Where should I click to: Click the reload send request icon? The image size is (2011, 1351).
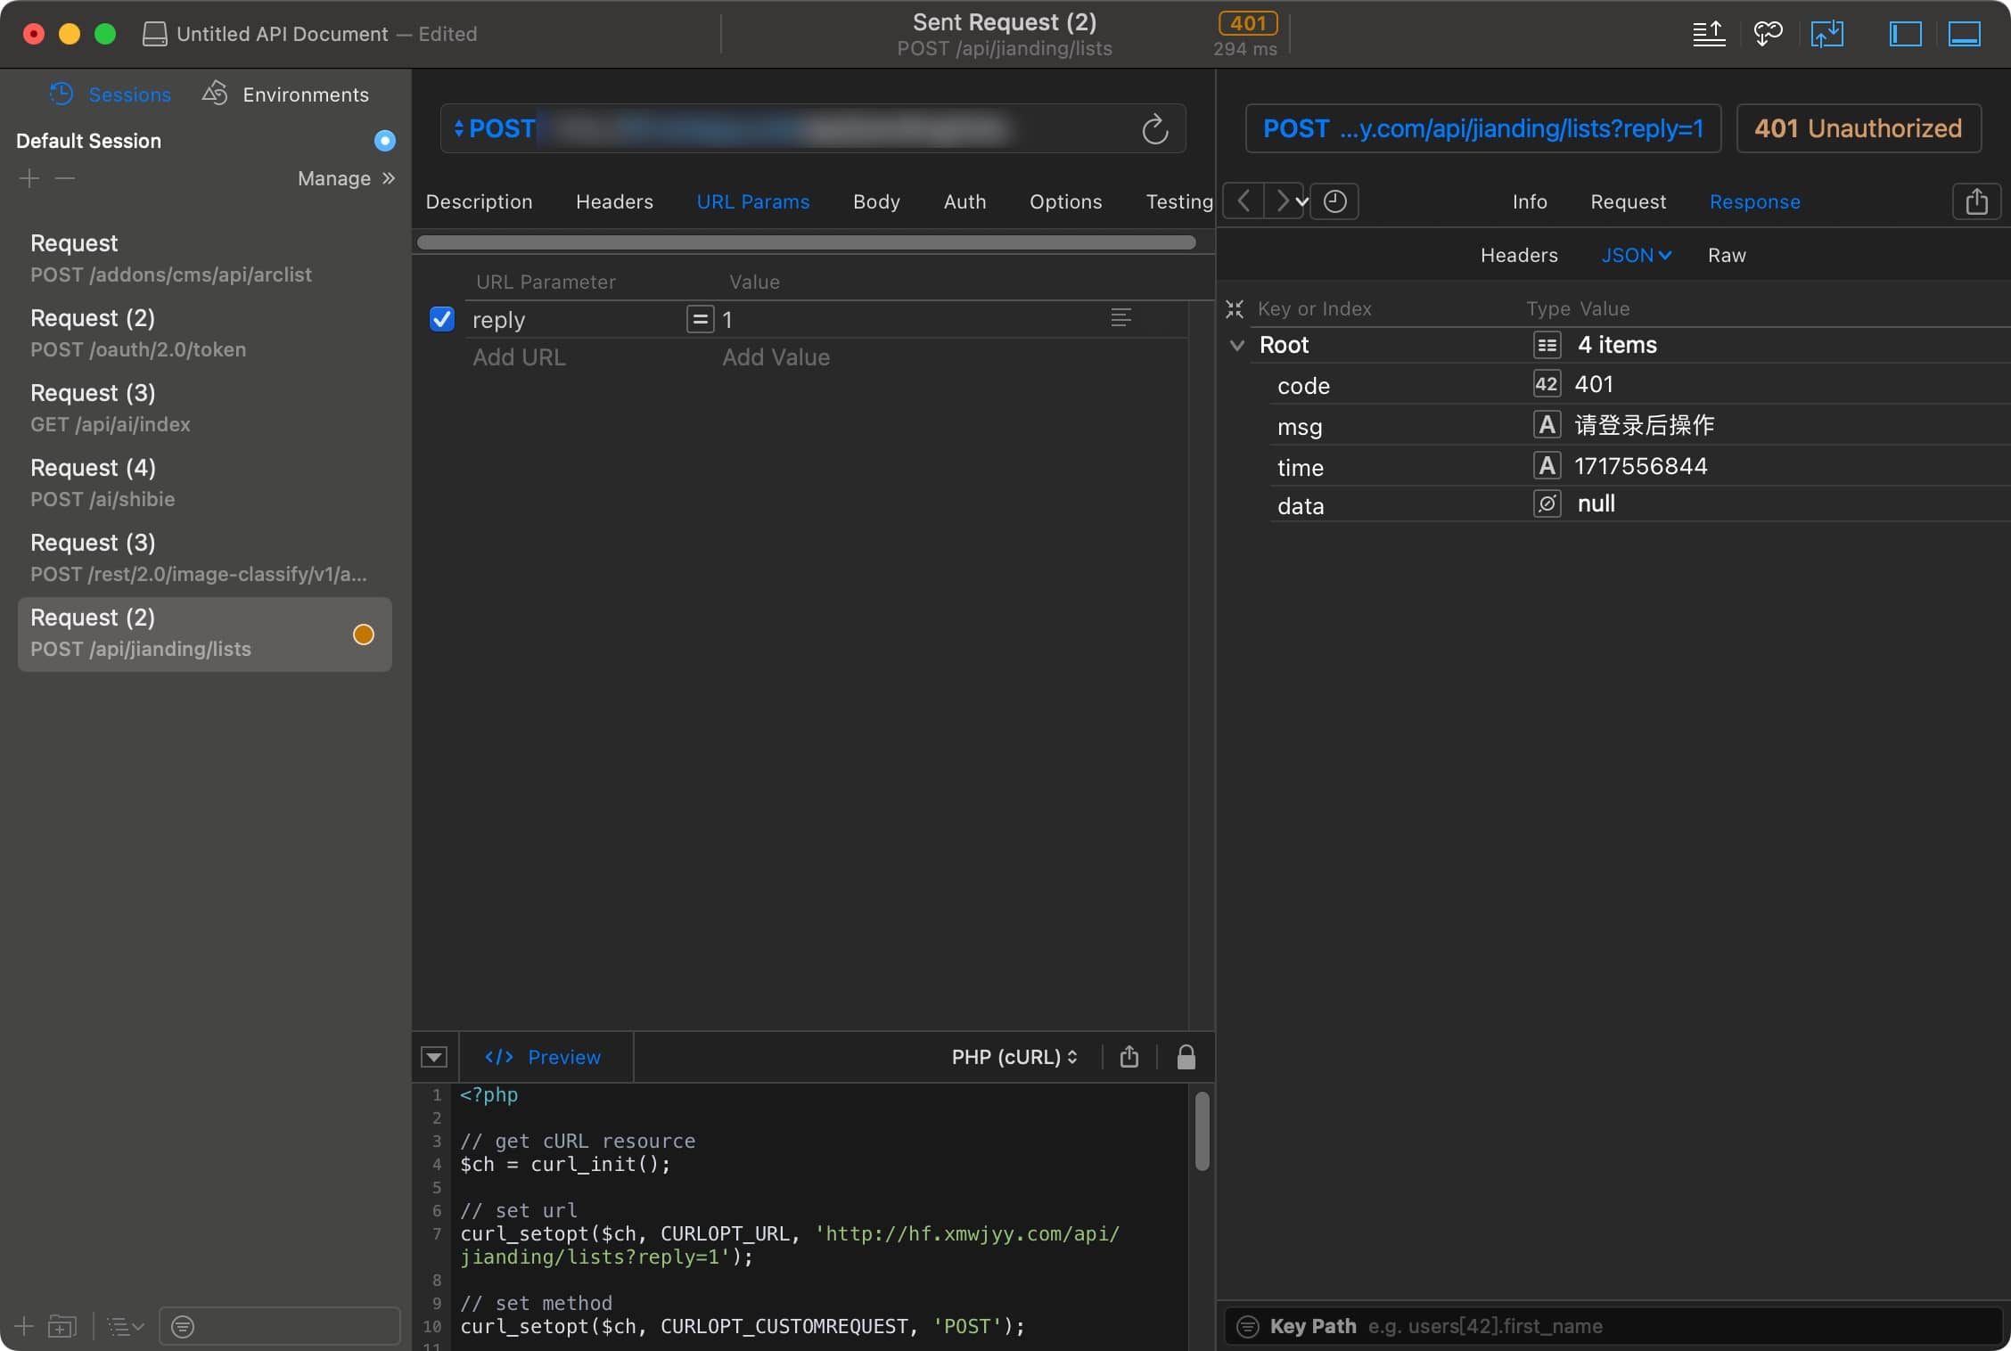pos(1155,129)
